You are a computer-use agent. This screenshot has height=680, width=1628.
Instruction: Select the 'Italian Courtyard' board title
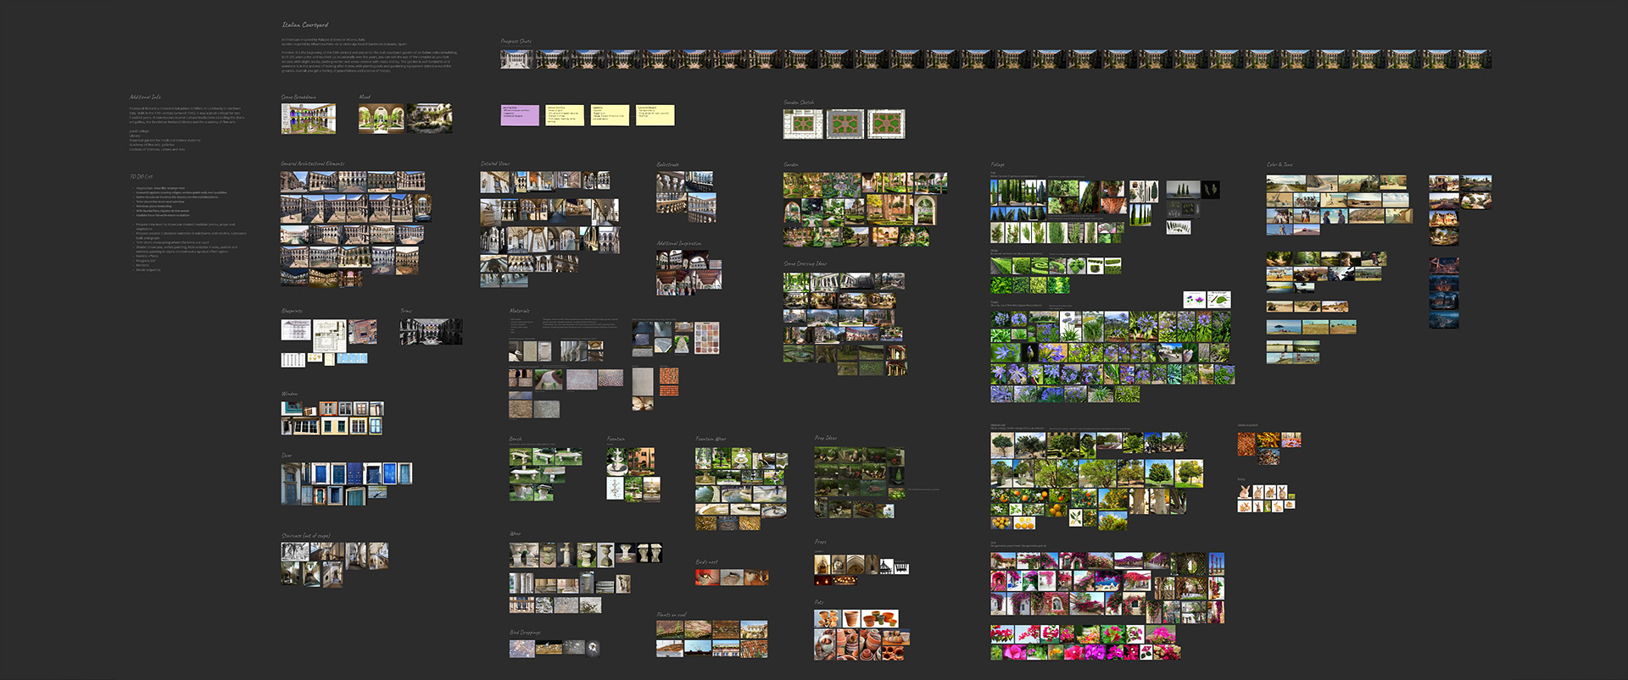pos(305,25)
